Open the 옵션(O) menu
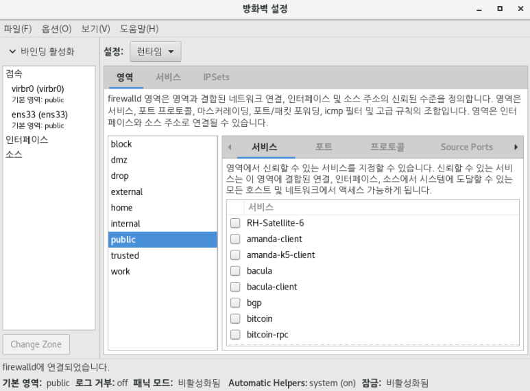Screen dimensions: 530x391 (56, 29)
